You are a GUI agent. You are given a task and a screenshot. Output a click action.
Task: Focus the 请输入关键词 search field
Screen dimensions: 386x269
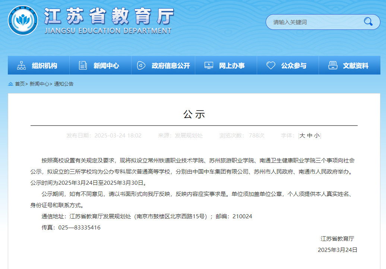(323, 22)
